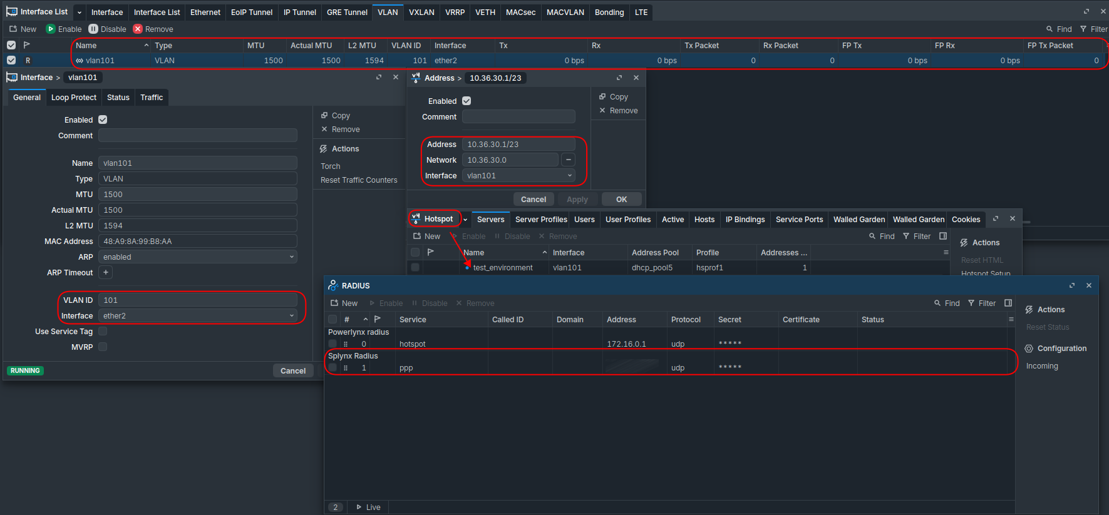
Task: Click the Find magnifier in the RADIUS window
Action: (x=937, y=303)
